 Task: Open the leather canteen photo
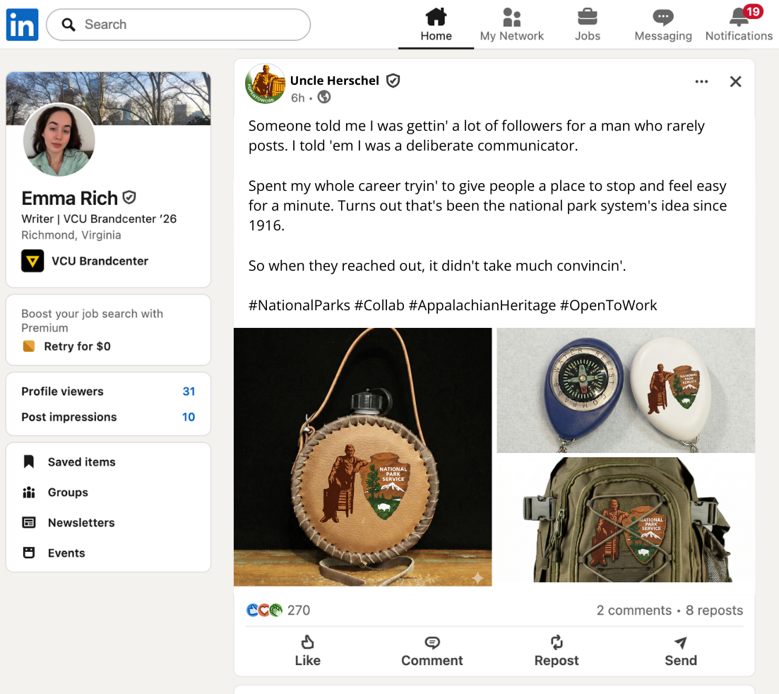click(x=363, y=457)
